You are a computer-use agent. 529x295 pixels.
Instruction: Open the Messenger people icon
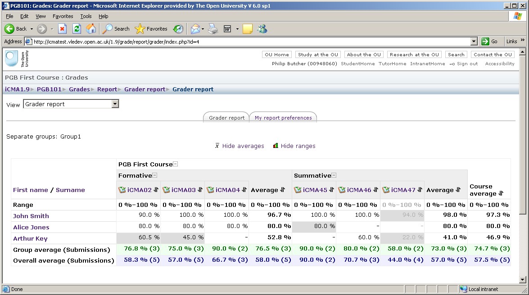[x=262, y=29]
